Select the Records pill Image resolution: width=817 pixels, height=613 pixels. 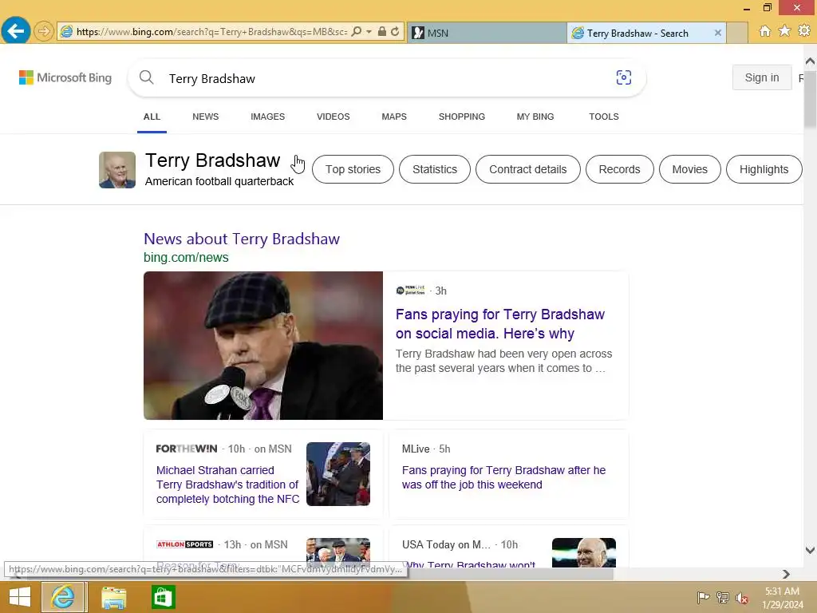[x=619, y=169]
